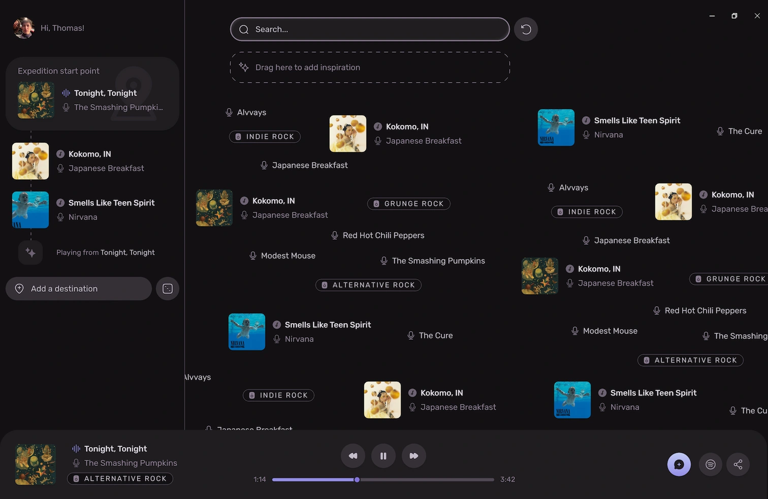Image resolution: width=768 pixels, height=499 pixels.
Task: Click the sparkle icon beside Playing from
Action: pos(30,253)
